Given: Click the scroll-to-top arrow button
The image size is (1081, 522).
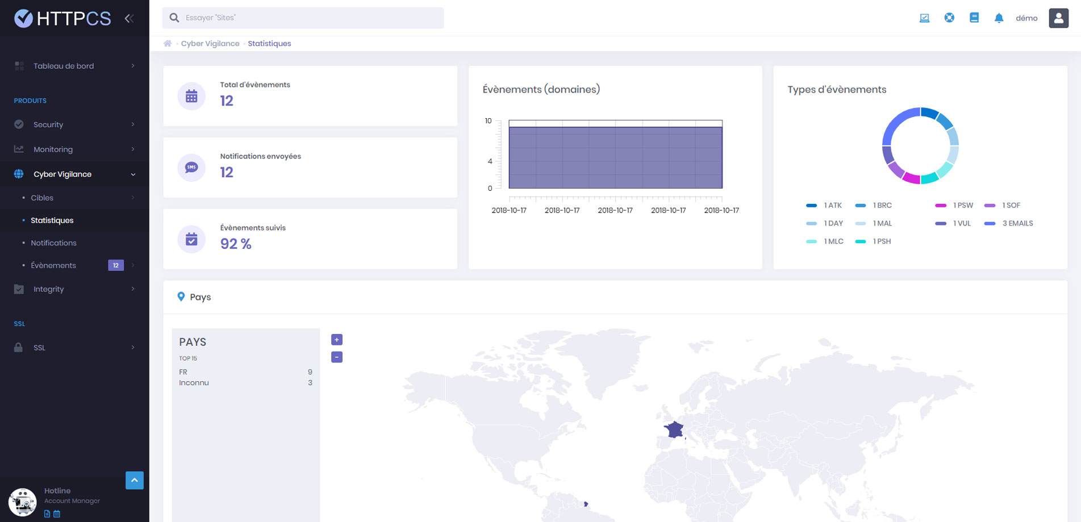Looking at the screenshot, I should pos(135,480).
